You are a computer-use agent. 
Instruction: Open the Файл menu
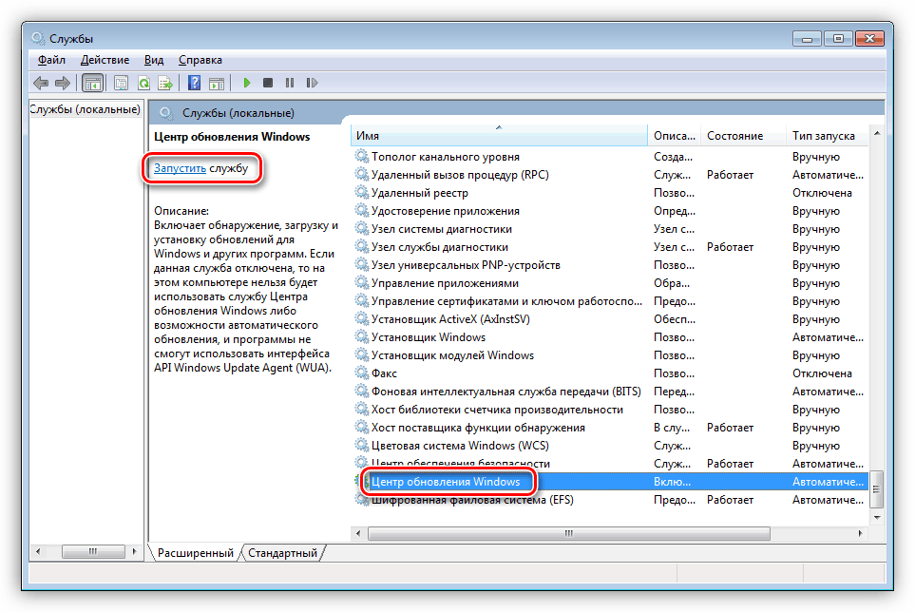51,60
